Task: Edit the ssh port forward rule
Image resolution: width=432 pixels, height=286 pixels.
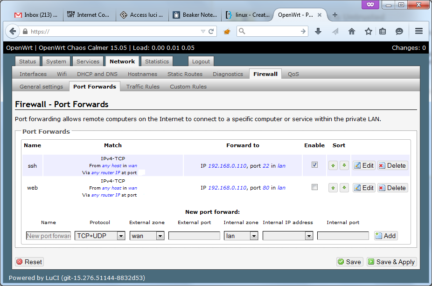Action: [x=364, y=165]
